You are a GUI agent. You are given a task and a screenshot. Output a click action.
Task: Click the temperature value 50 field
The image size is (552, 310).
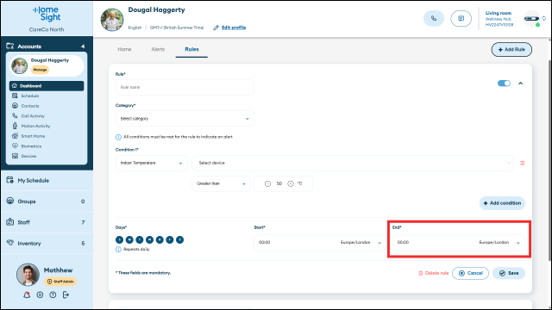279,183
